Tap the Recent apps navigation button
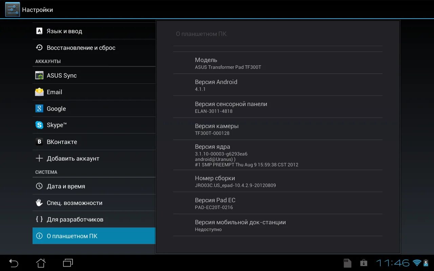 coord(68,263)
